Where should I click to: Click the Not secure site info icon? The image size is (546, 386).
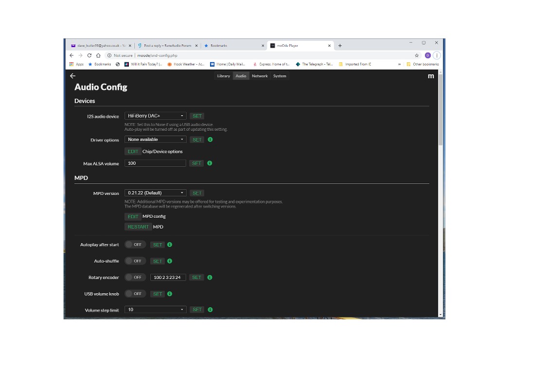pyautogui.click(x=109, y=55)
